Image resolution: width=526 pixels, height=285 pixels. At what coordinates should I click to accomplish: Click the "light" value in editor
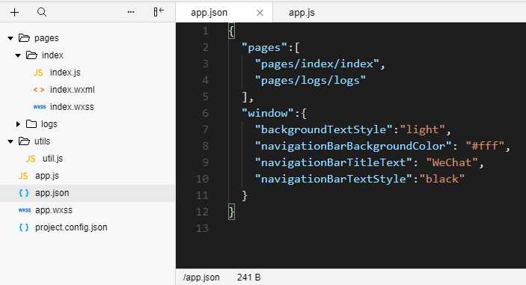(x=422, y=129)
